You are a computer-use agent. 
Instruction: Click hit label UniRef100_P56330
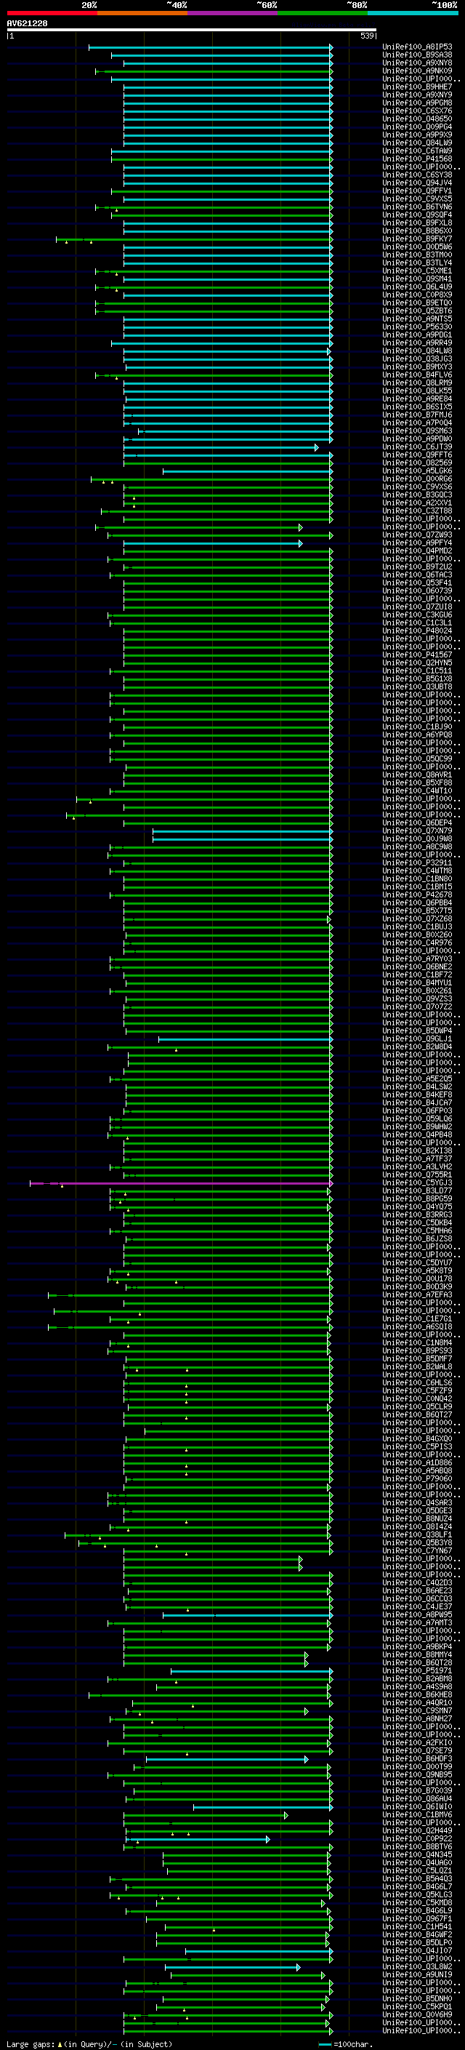417,327
